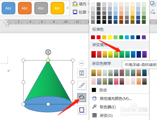Click the top-left resize handle of the shape
Viewport: 157px width, 120px height.
(23, 60)
